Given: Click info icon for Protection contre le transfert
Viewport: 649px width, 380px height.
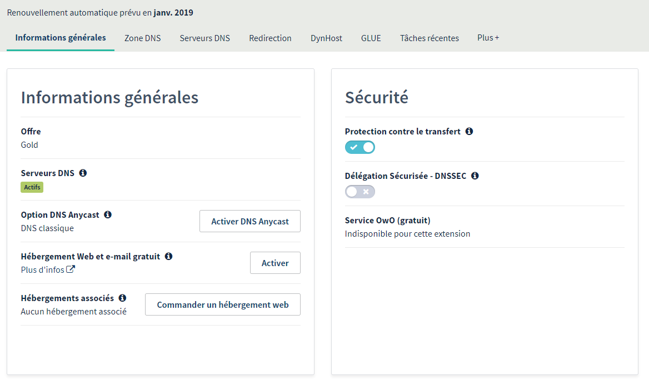Looking at the screenshot, I should 469,131.
